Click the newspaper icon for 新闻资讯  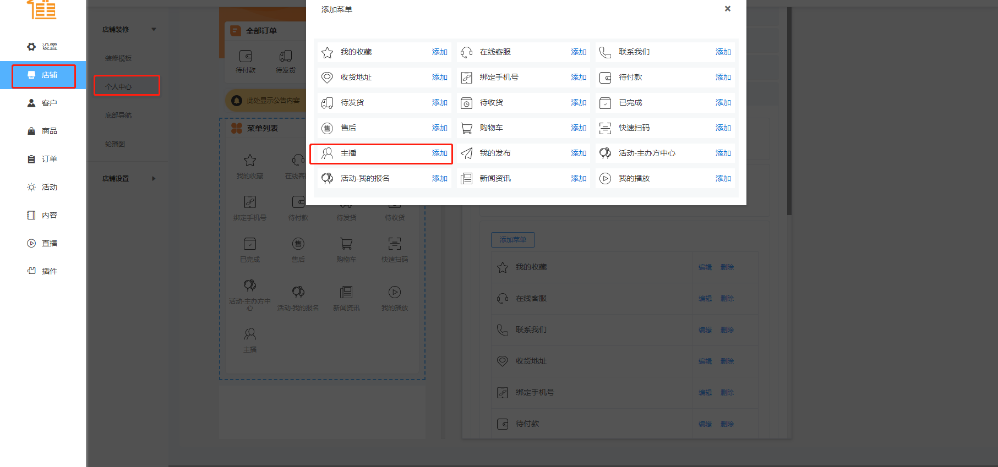tap(466, 179)
